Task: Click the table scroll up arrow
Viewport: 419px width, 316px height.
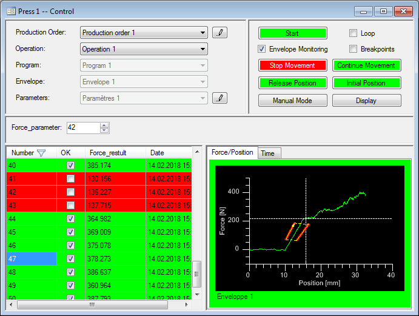Action: 197,152
